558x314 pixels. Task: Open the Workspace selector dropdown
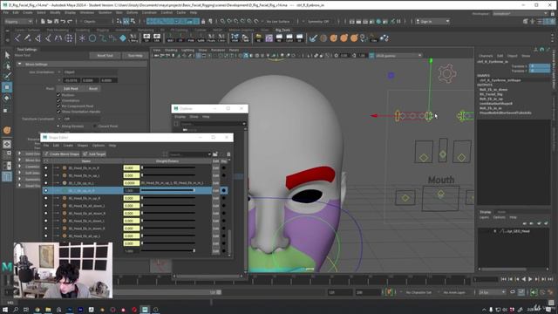coord(520,14)
